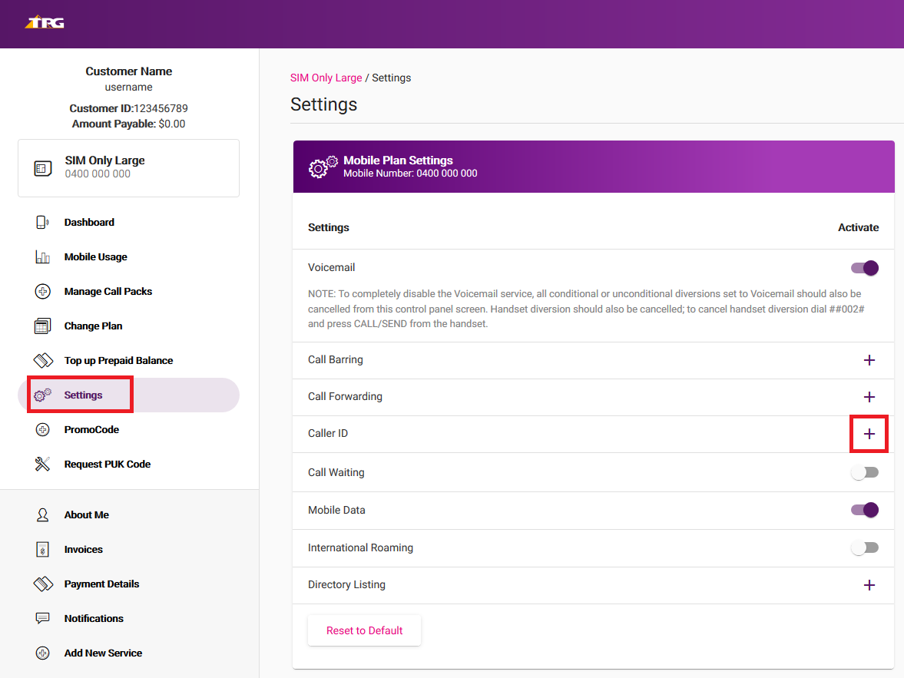Click the Reset to Default button
Viewport: 904px width, 678px height.
[x=364, y=630]
